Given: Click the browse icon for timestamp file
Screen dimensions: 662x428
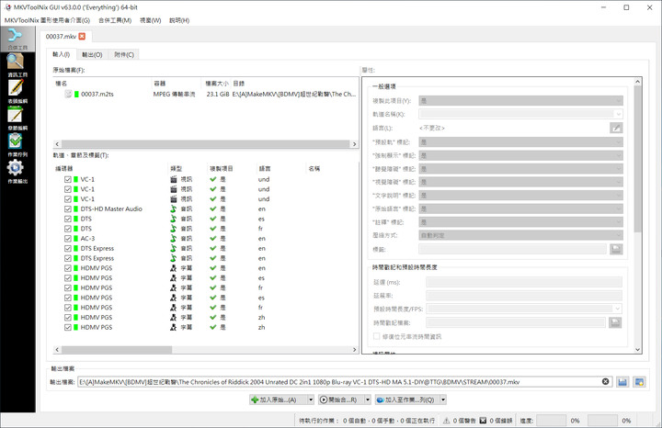Looking at the screenshot, I should coord(615,322).
